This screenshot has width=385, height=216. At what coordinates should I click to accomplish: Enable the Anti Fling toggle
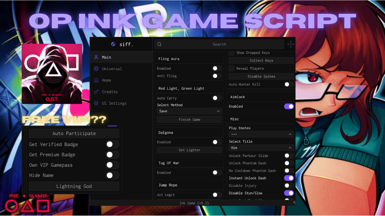tap(217, 76)
